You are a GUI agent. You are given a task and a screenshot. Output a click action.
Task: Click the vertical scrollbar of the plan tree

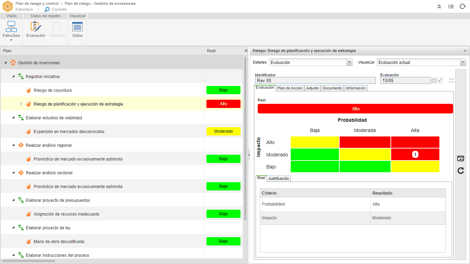pyautogui.click(x=245, y=139)
